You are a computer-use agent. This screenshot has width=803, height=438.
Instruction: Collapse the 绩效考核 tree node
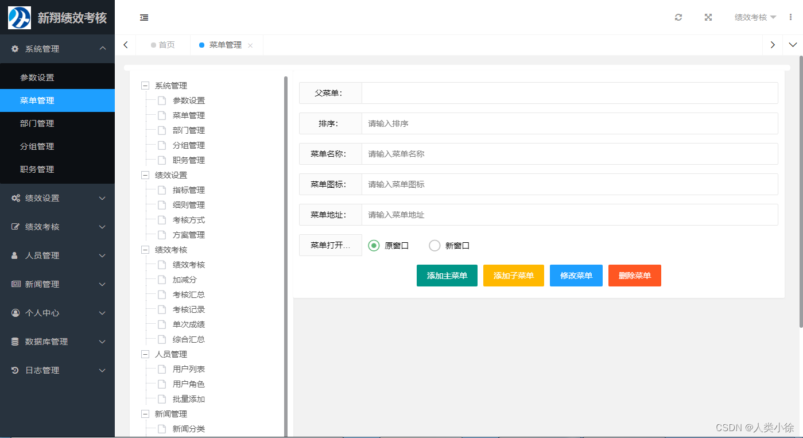pos(145,250)
